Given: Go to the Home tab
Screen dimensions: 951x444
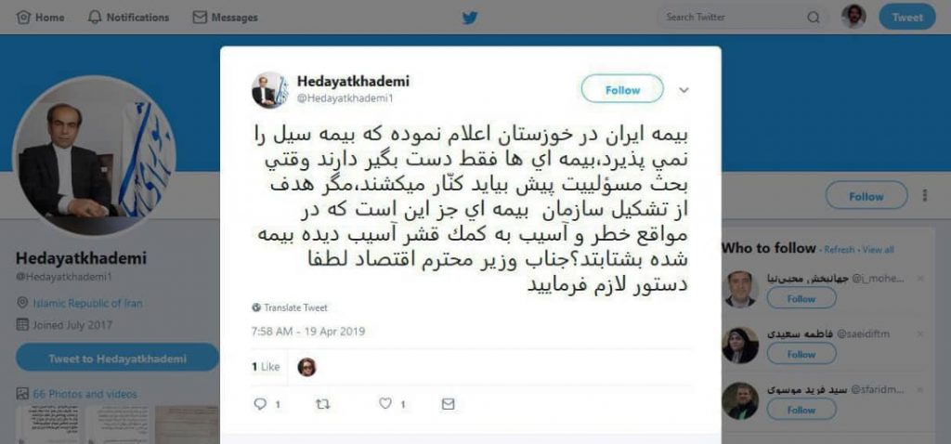Looking at the screenshot, I should [41, 17].
